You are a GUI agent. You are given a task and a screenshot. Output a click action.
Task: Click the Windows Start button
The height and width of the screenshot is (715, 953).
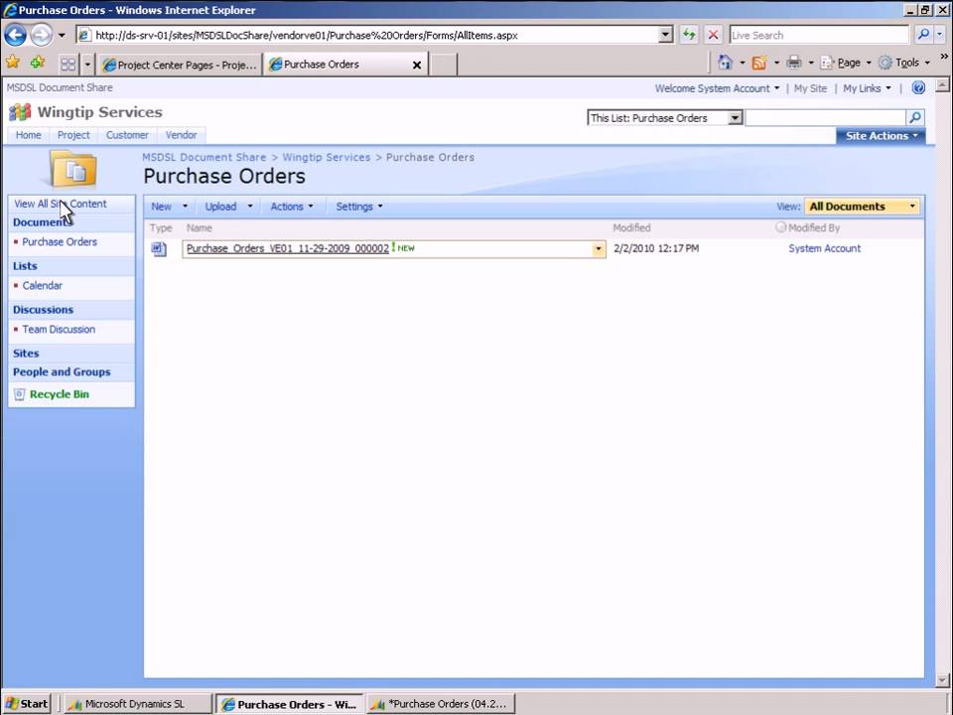pos(27,704)
